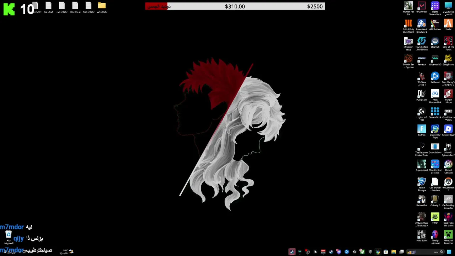Open the blue Drunken Bar Fight shortcut
This screenshot has width=455, height=256.
pyautogui.click(x=435, y=132)
